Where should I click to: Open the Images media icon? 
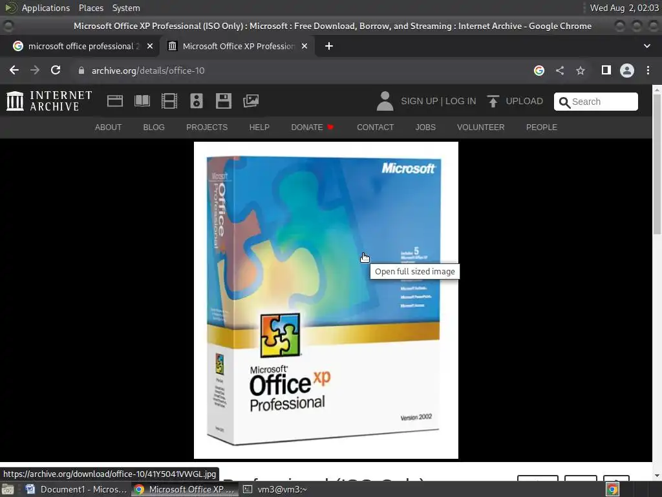pos(251,101)
